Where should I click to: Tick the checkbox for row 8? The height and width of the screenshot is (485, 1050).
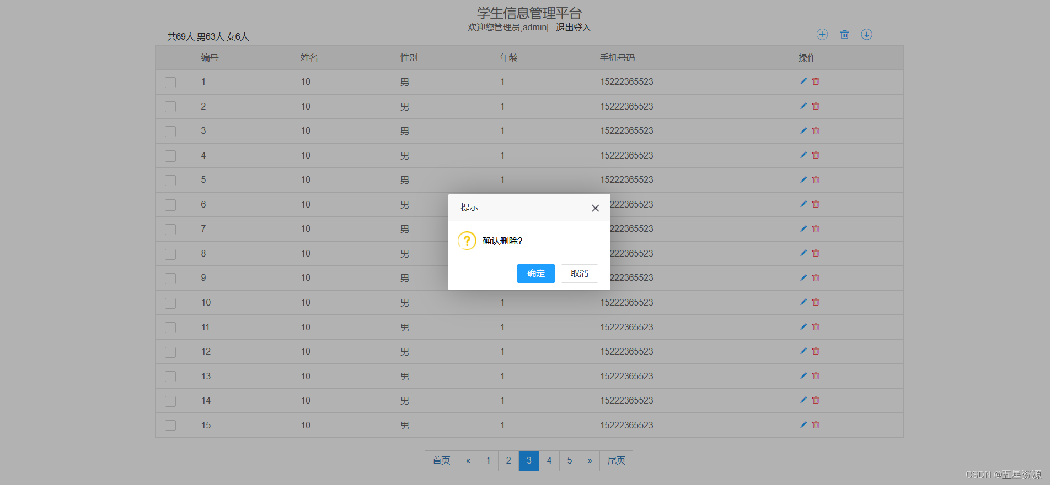(170, 254)
